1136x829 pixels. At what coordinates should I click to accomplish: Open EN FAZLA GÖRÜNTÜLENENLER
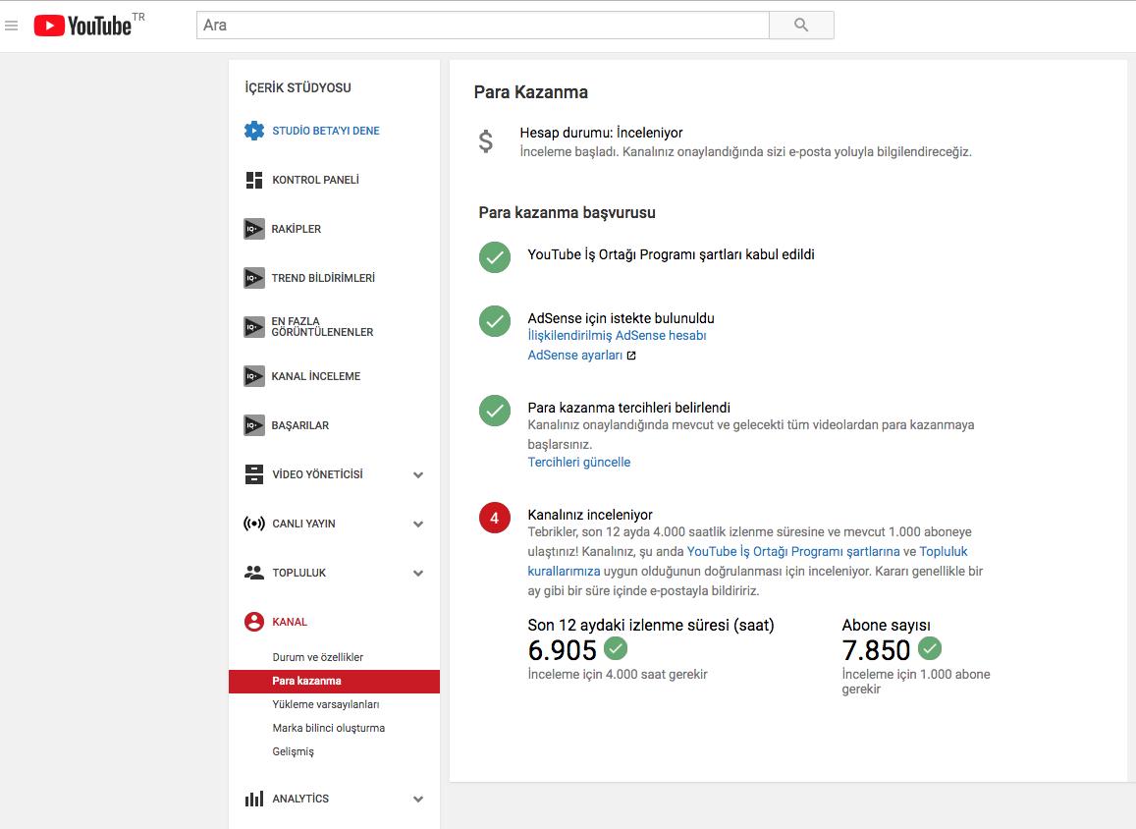[x=322, y=327]
